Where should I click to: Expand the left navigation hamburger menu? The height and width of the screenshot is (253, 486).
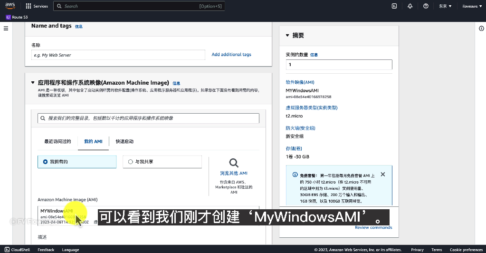[x=6, y=29]
